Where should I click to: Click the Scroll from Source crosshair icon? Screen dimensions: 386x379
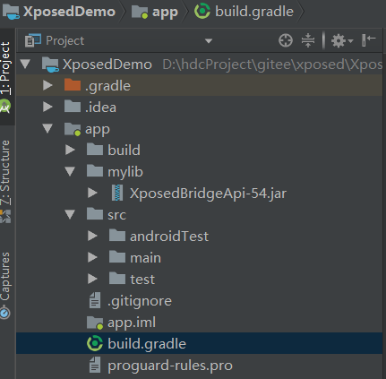point(286,40)
